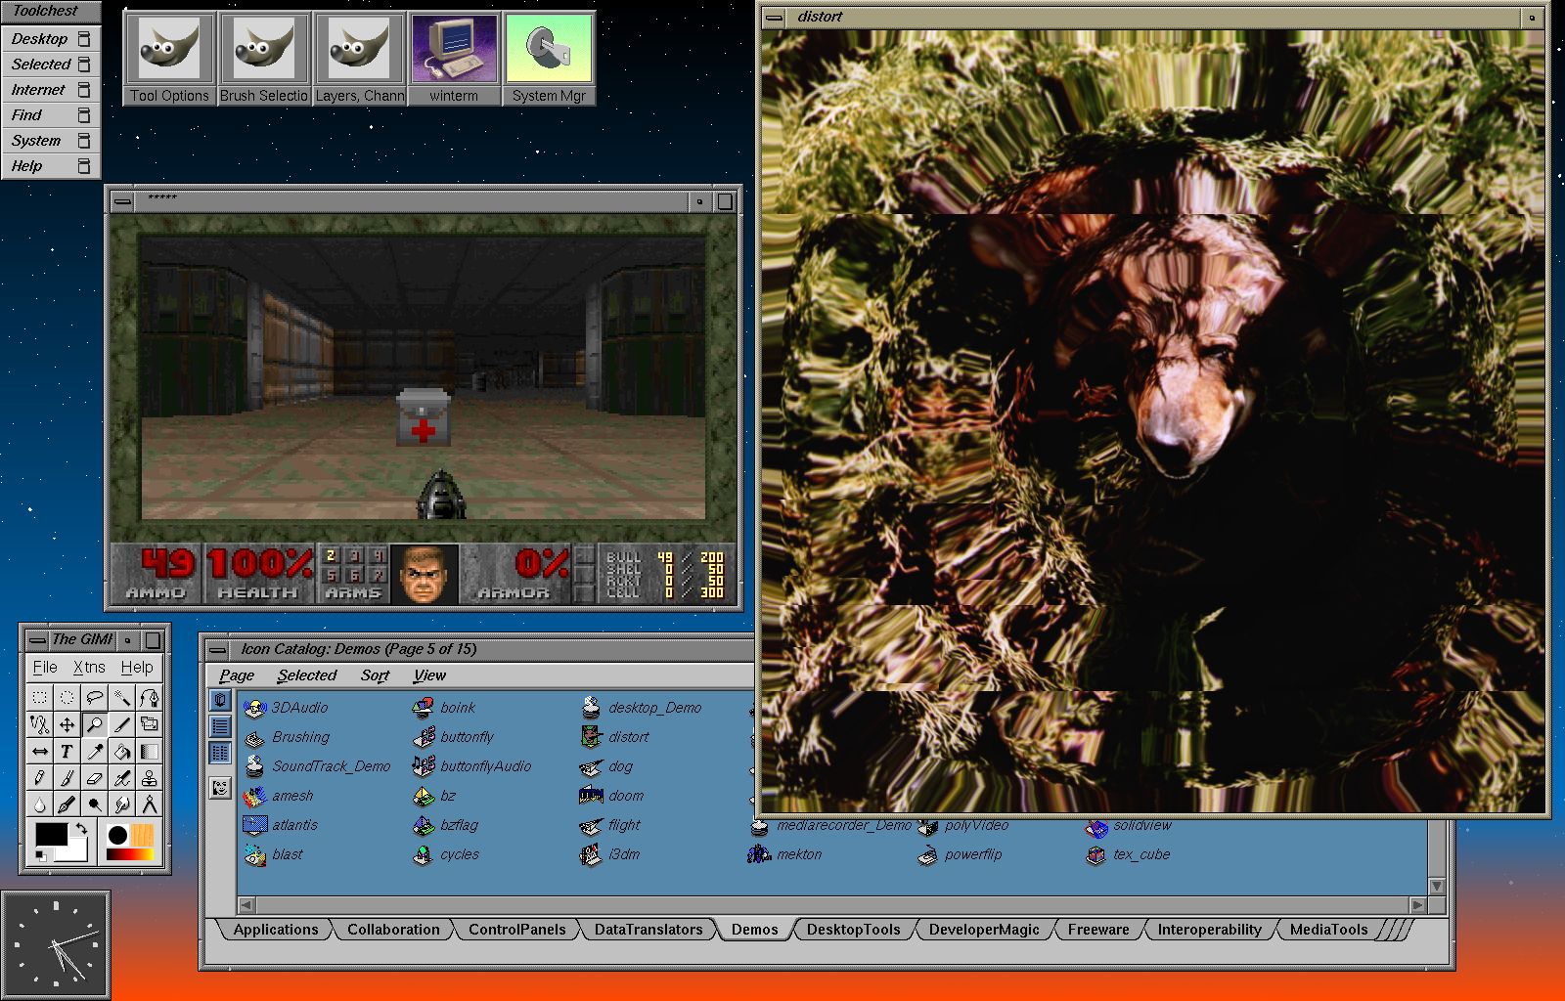Pick the Smudge finger tool

tap(121, 805)
